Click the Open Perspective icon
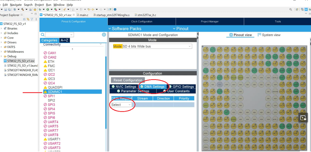311x152 pixels. pyautogui.click(x=297, y=9)
